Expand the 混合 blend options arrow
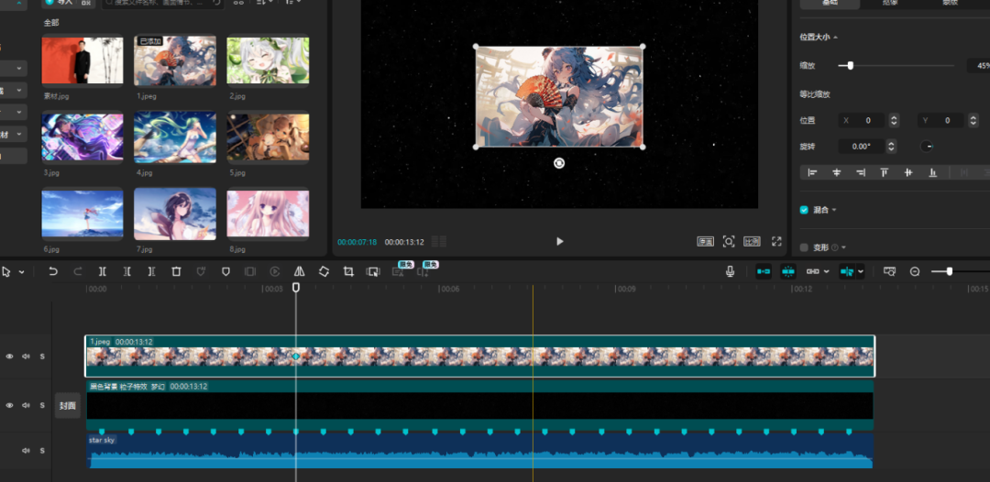The image size is (990, 482). tap(834, 210)
